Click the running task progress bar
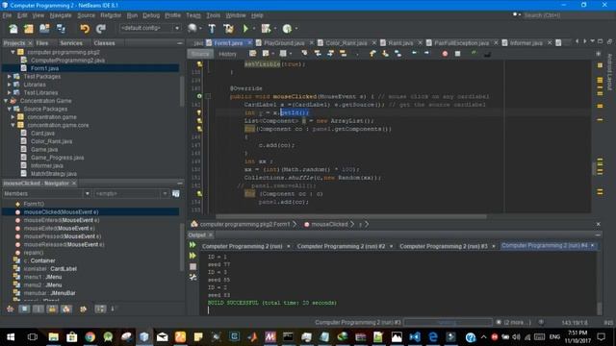The height and width of the screenshot is (346, 616). [x=448, y=323]
